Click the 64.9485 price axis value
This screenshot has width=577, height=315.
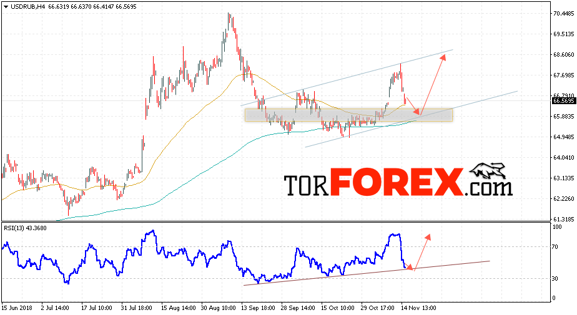pyautogui.click(x=564, y=137)
